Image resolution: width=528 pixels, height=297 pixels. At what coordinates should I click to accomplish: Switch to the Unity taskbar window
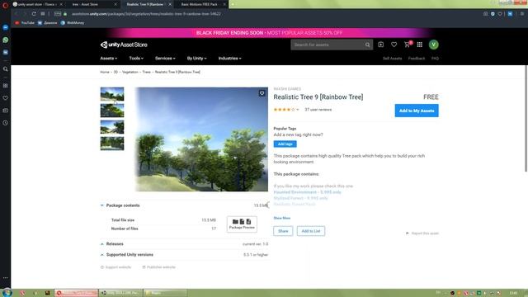120,293
